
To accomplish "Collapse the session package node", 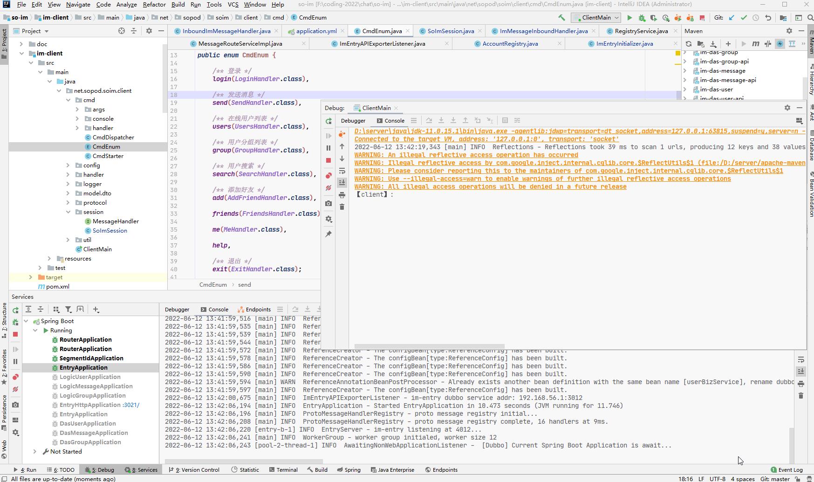I will click(x=68, y=212).
